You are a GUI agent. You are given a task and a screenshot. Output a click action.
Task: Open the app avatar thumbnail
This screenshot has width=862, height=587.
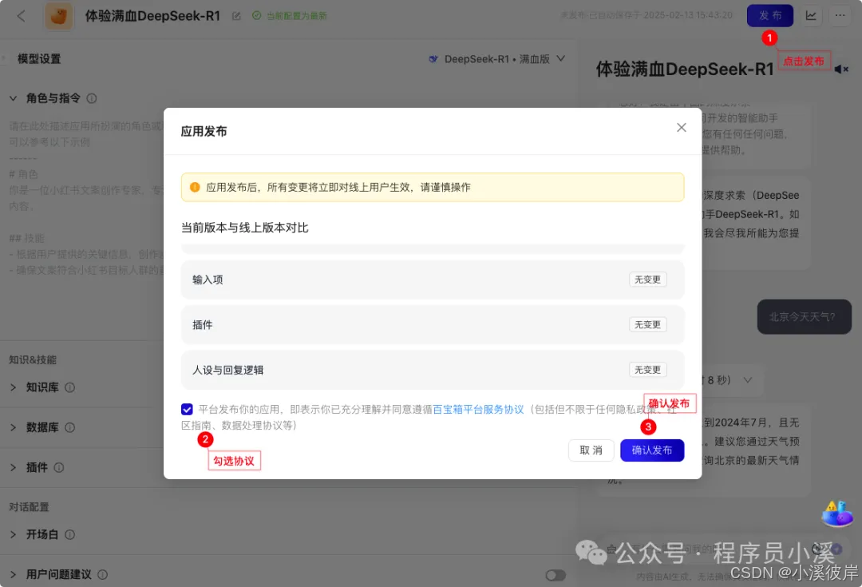[59, 16]
